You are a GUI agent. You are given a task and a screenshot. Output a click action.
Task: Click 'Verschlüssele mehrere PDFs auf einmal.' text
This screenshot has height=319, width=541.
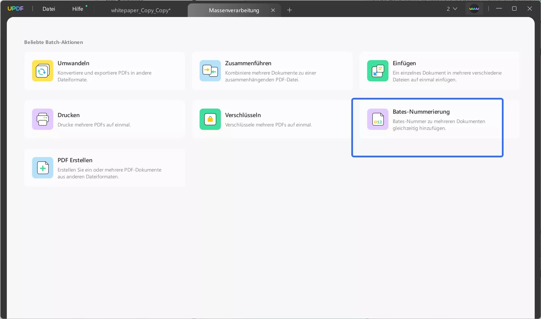click(269, 125)
